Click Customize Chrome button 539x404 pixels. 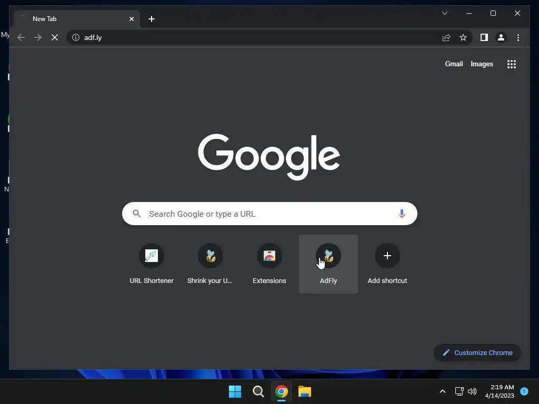[477, 352]
